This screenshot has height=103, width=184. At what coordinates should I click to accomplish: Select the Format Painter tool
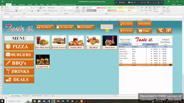9,12
